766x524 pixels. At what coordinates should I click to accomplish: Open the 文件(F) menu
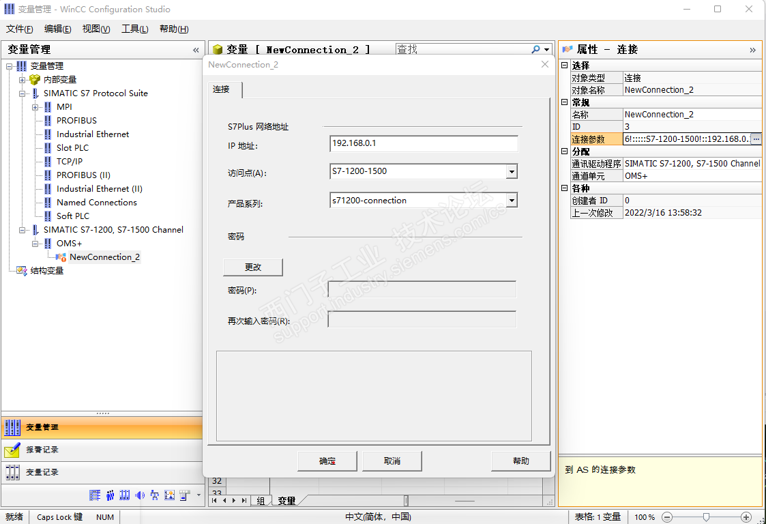coord(20,29)
